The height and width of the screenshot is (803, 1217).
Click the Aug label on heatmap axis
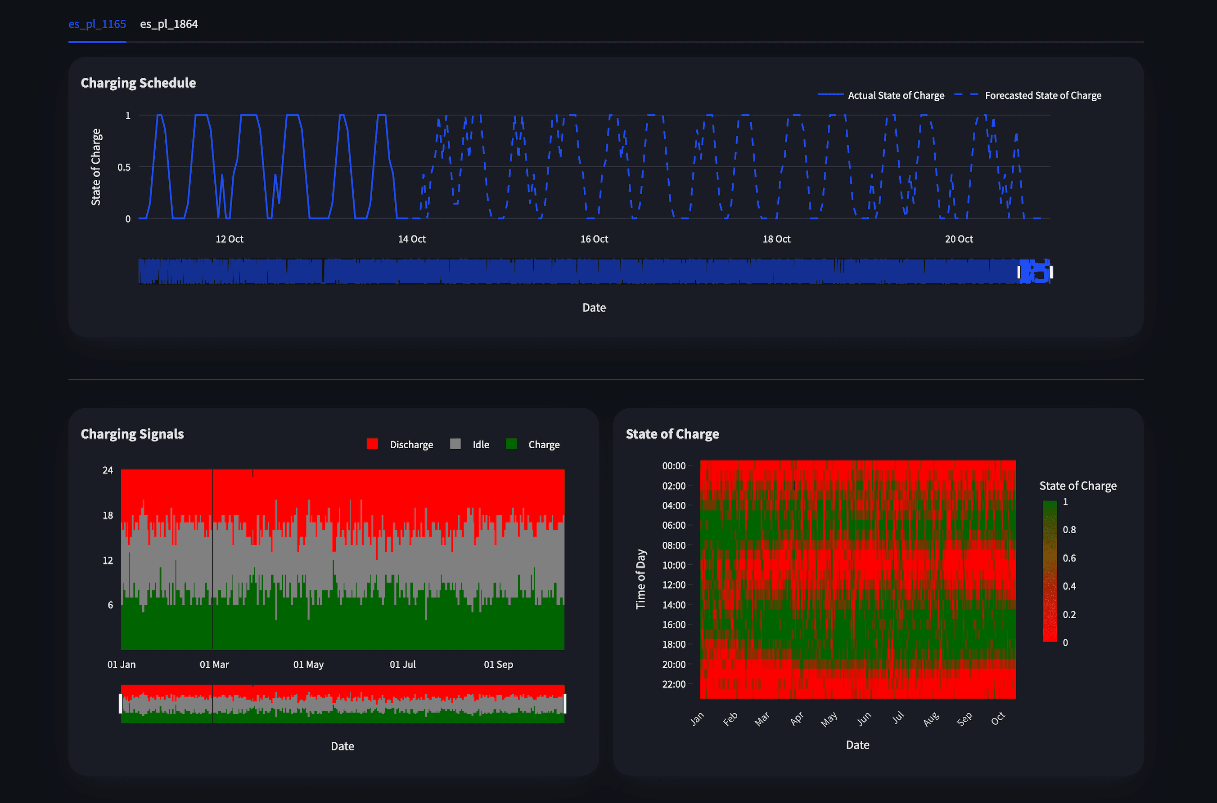tap(931, 718)
